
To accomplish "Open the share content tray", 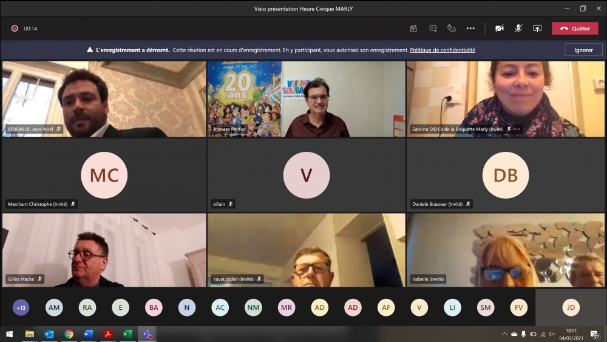I will tap(537, 29).
